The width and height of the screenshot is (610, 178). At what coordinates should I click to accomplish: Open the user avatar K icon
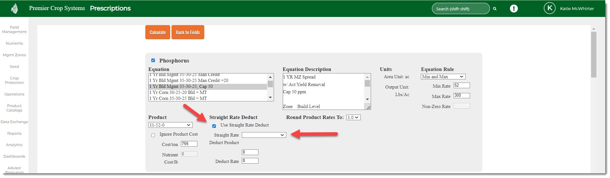pyautogui.click(x=549, y=8)
